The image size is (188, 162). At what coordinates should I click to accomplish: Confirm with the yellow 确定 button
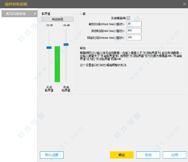coord(122,155)
